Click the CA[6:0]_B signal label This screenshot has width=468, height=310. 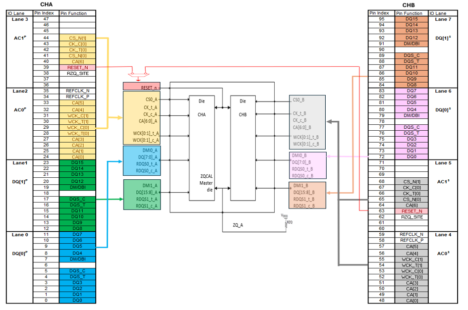(302, 127)
